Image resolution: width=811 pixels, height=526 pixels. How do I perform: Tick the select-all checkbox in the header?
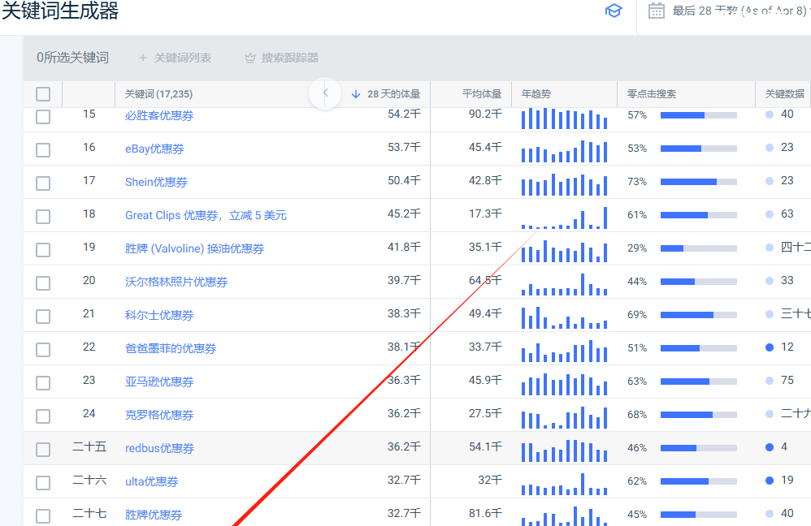tap(43, 94)
